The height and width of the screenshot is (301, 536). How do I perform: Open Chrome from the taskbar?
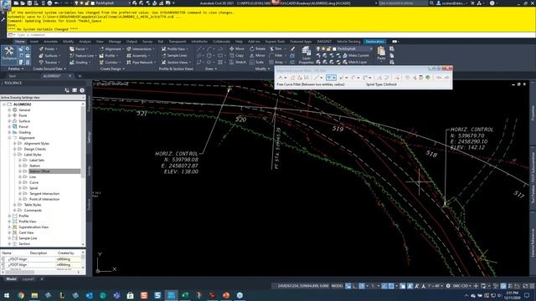coord(21,295)
